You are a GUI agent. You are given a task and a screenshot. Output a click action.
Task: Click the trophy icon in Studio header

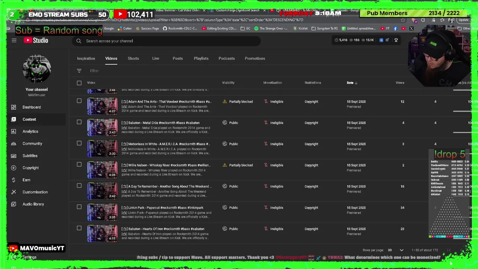click(396, 40)
